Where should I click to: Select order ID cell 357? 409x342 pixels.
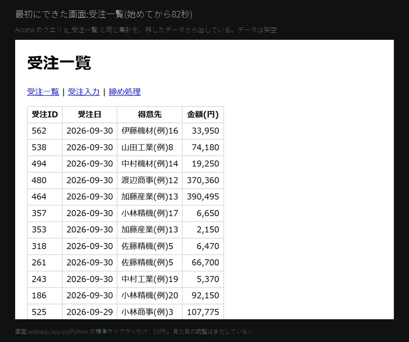tap(45, 213)
